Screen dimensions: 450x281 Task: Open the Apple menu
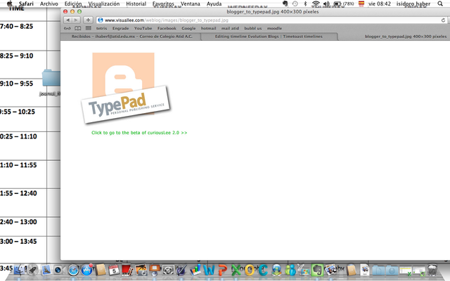[x=9, y=4]
